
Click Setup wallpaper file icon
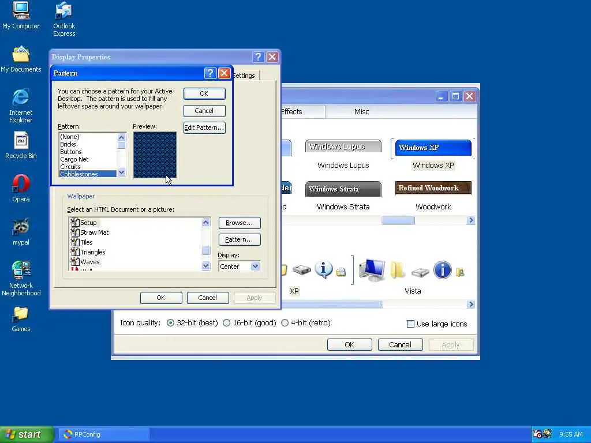coord(75,222)
